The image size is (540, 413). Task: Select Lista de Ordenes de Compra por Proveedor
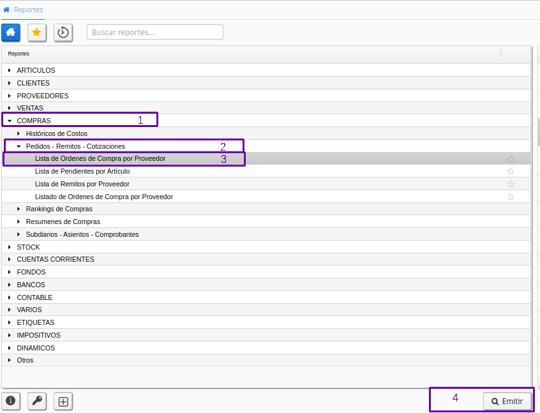(266, 158)
